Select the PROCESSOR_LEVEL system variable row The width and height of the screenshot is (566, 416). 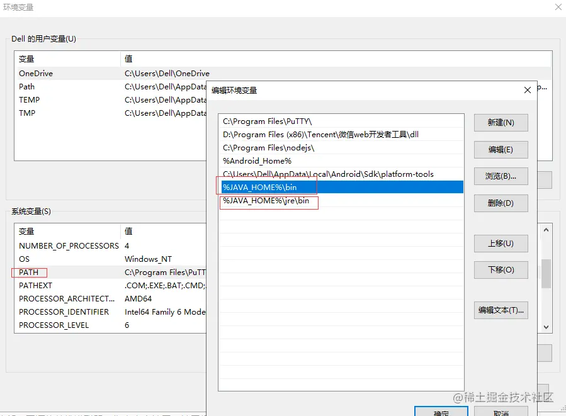[x=111, y=325]
